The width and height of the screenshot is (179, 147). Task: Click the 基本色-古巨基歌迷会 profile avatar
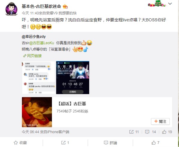(x=11, y=9)
